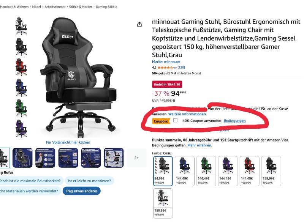304x222 pixels.
Task: Click Frag etwas anderes button
Action: 82,191
